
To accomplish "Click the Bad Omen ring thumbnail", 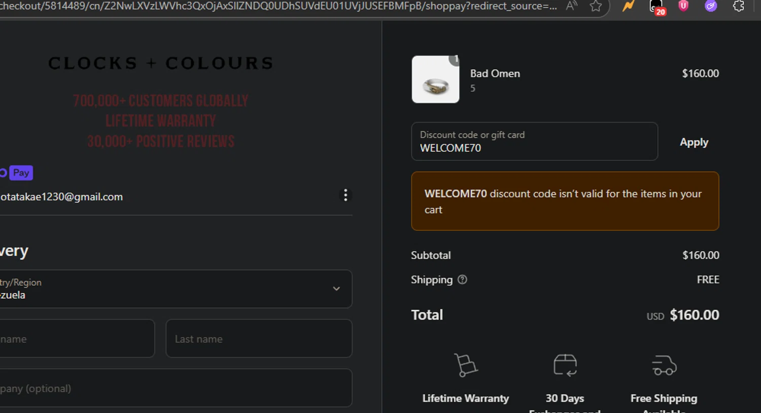I will click(435, 79).
